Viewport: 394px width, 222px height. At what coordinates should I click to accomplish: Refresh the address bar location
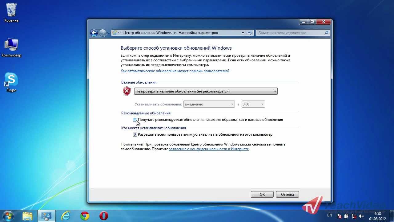[x=250, y=33]
